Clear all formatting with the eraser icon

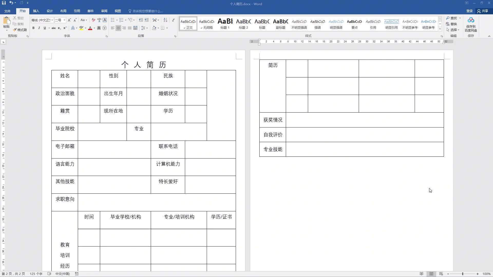tap(93, 20)
